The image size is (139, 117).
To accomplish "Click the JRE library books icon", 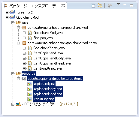I will [x=18, y=104].
